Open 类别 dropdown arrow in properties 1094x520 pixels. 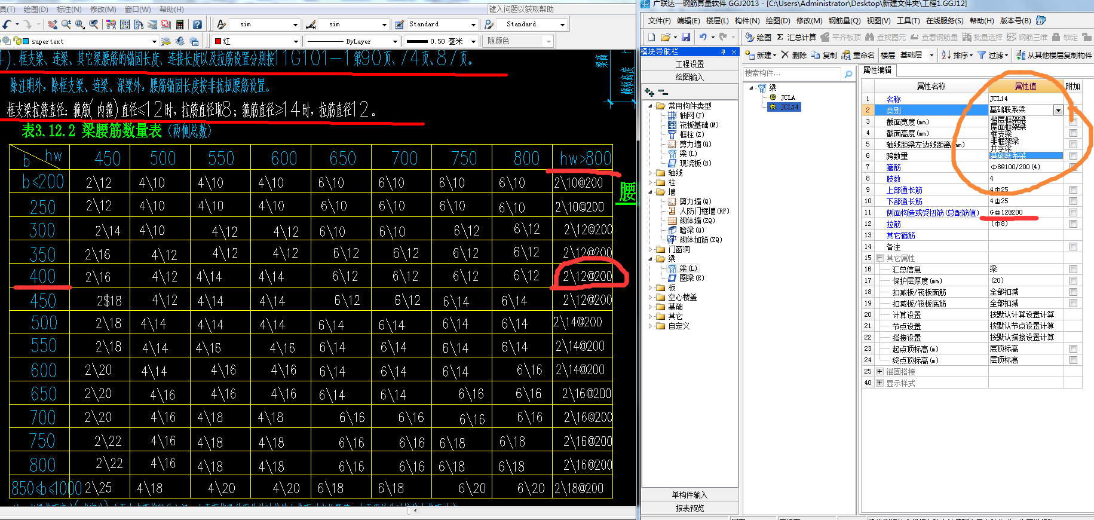pos(1058,110)
